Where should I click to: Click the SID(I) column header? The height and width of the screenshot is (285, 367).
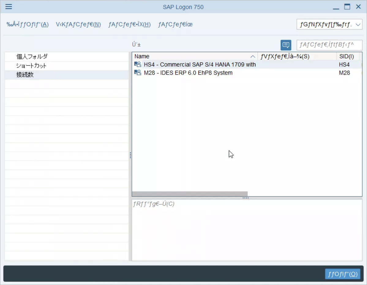coord(349,56)
